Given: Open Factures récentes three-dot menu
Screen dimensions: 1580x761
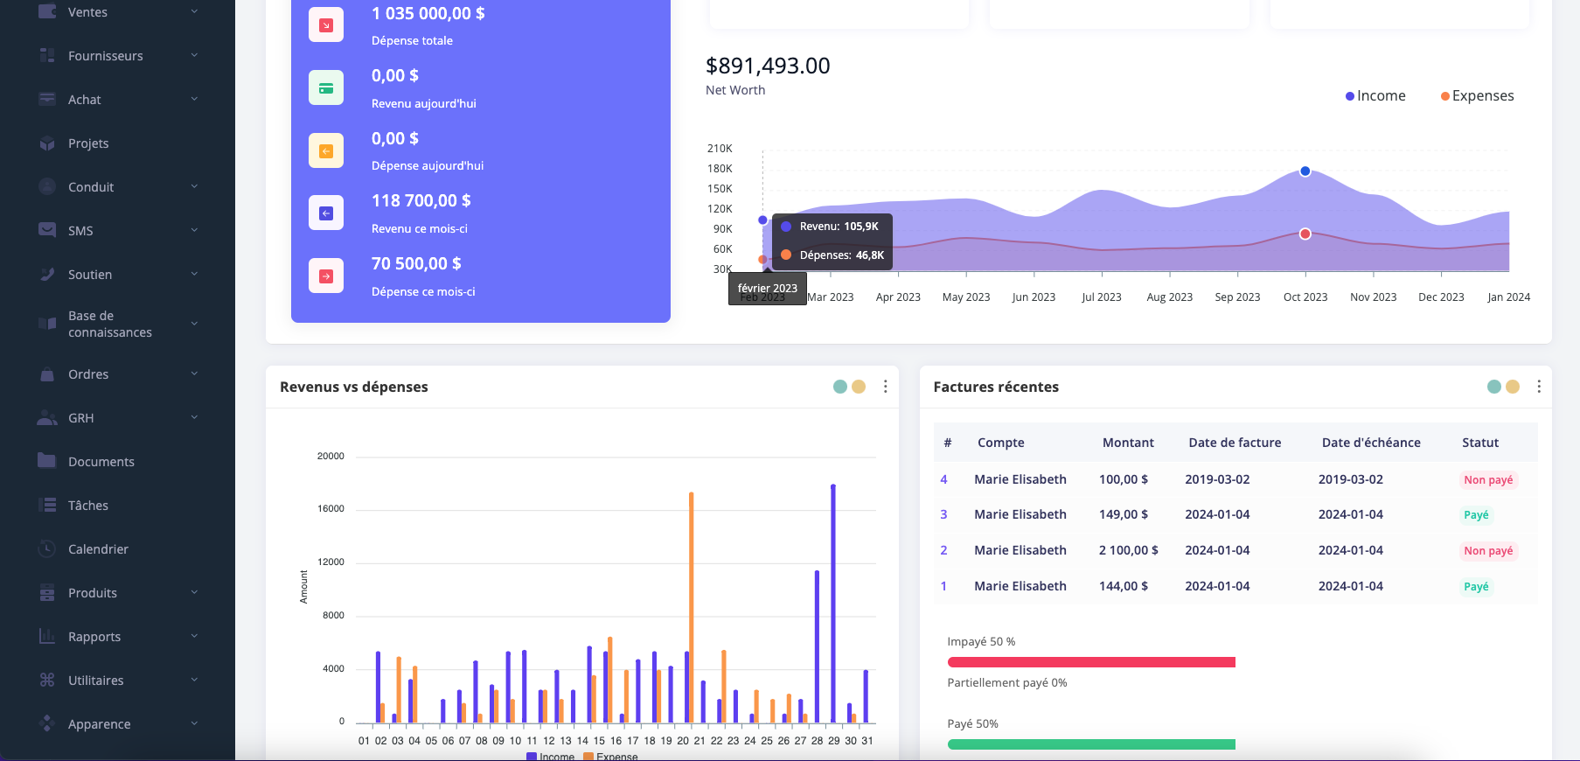Looking at the screenshot, I should coord(1539,387).
